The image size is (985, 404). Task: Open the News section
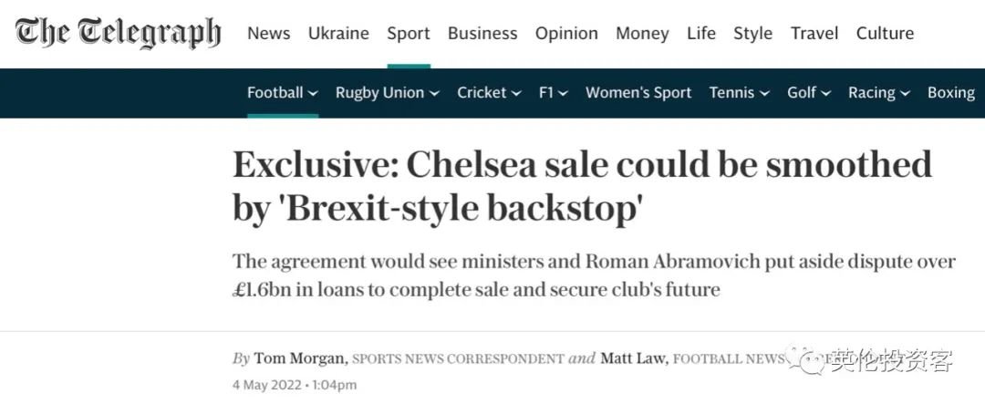269,34
